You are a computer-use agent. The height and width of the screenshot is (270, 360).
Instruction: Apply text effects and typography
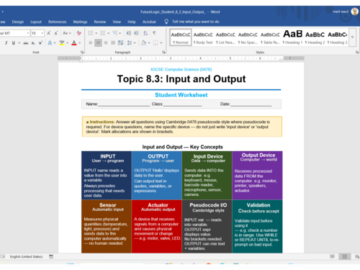coord(50,43)
